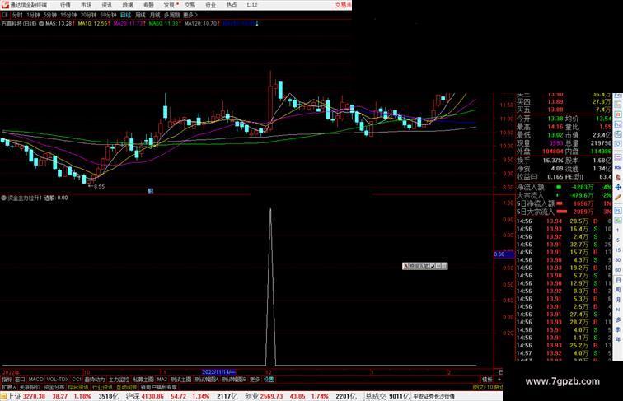Open the 交易 menu
This screenshot has width=623, height=401.
[x=190, y=5]
